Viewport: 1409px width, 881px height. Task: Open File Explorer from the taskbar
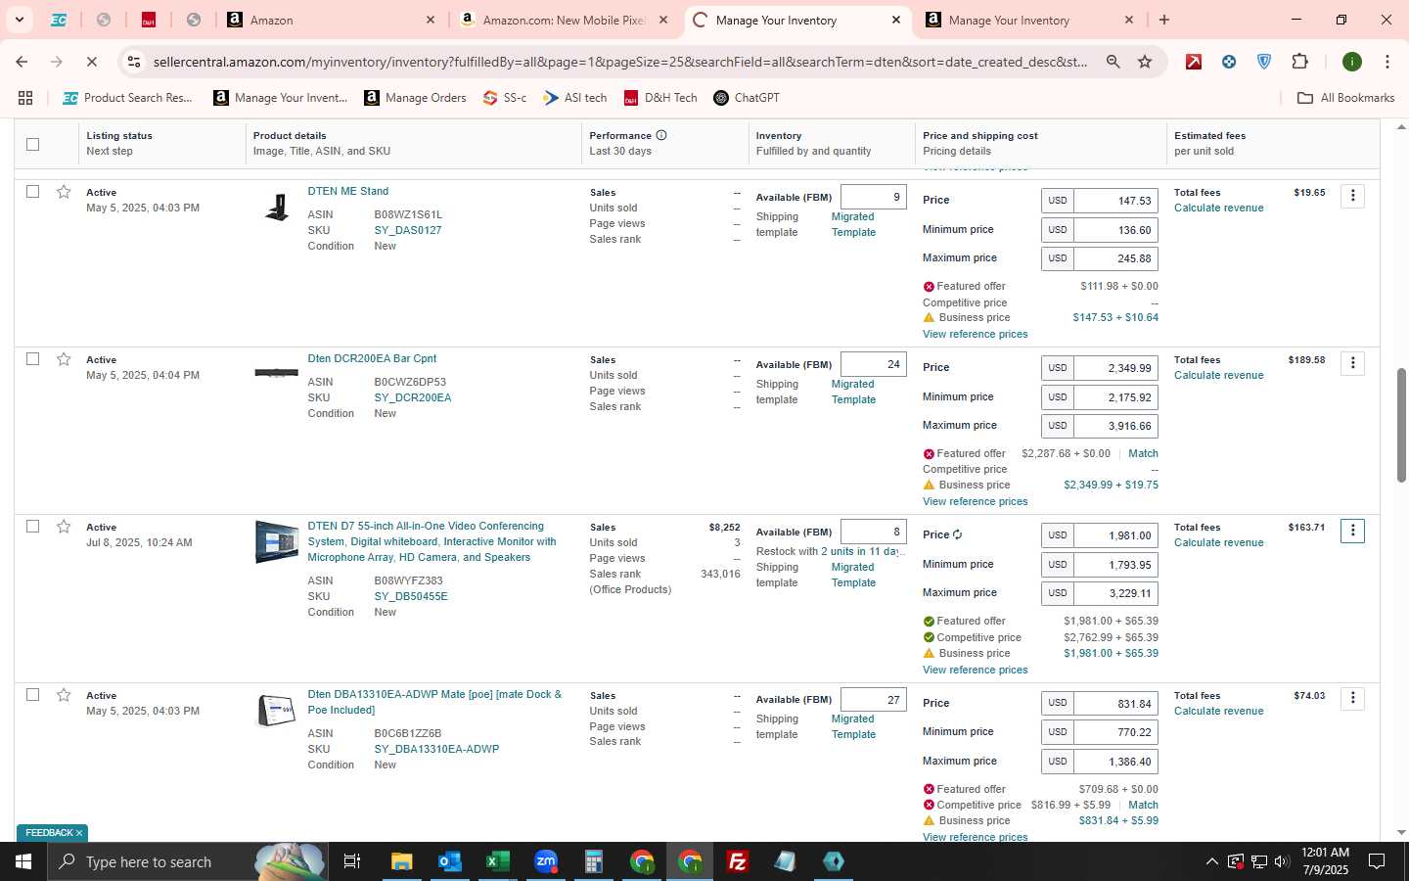click(x=401, y=861)
